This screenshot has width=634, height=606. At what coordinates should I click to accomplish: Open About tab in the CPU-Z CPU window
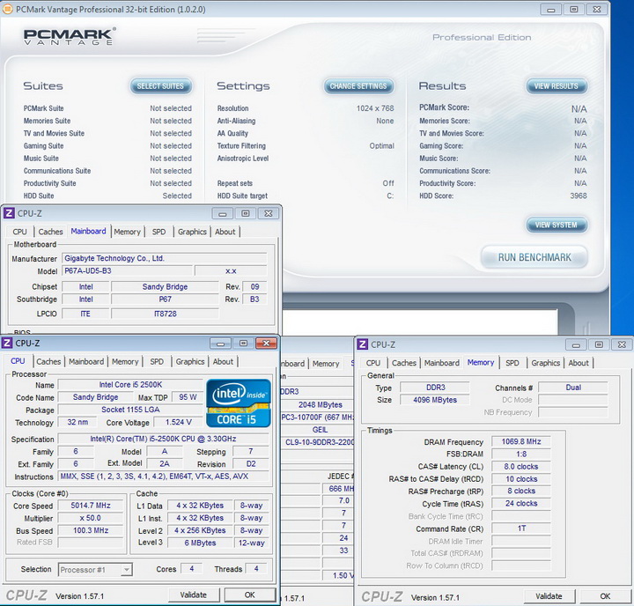pos(223,362)
